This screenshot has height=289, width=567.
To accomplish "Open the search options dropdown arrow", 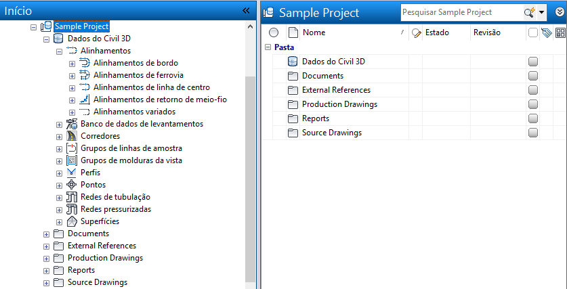I will tap(542, 12).
